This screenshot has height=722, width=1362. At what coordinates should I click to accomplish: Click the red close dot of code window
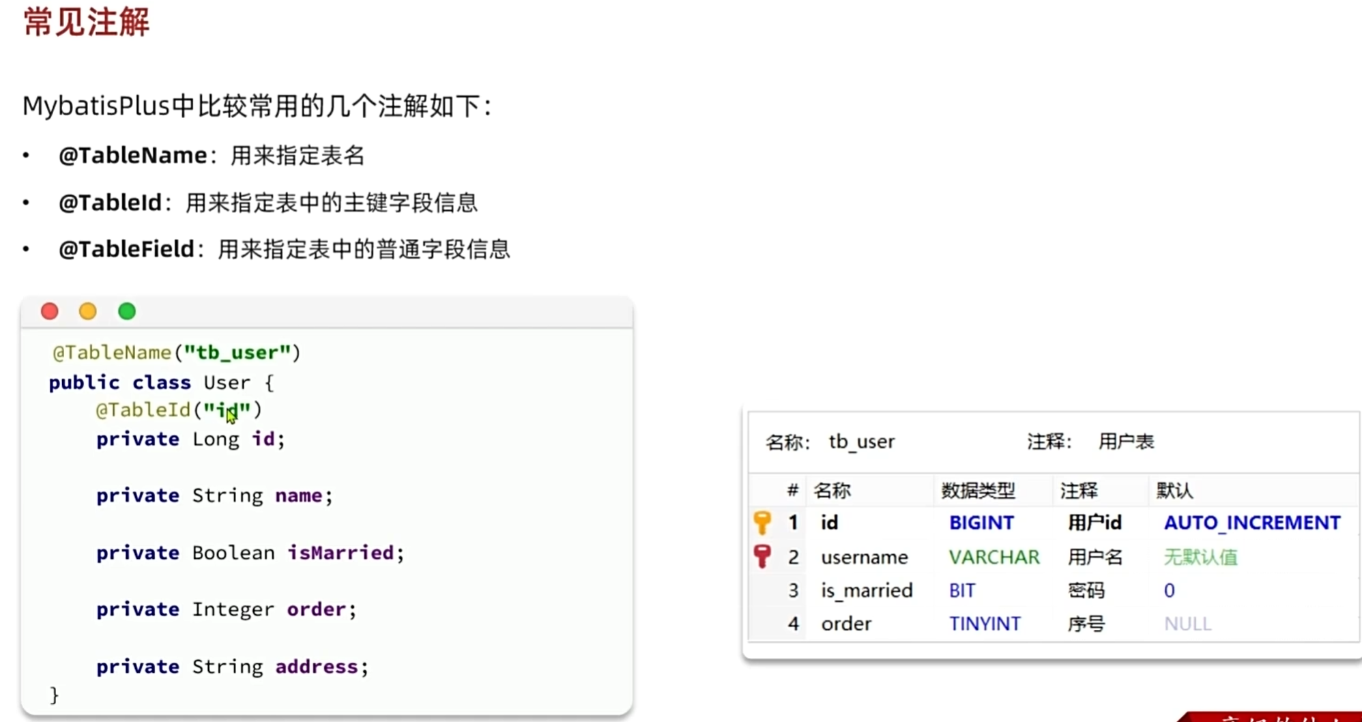click(50, 311)
